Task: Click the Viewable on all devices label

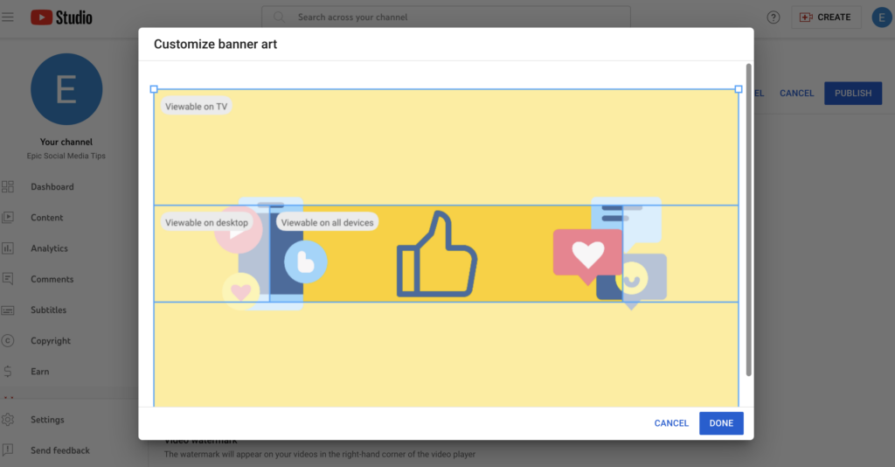Action: (327, 223)
